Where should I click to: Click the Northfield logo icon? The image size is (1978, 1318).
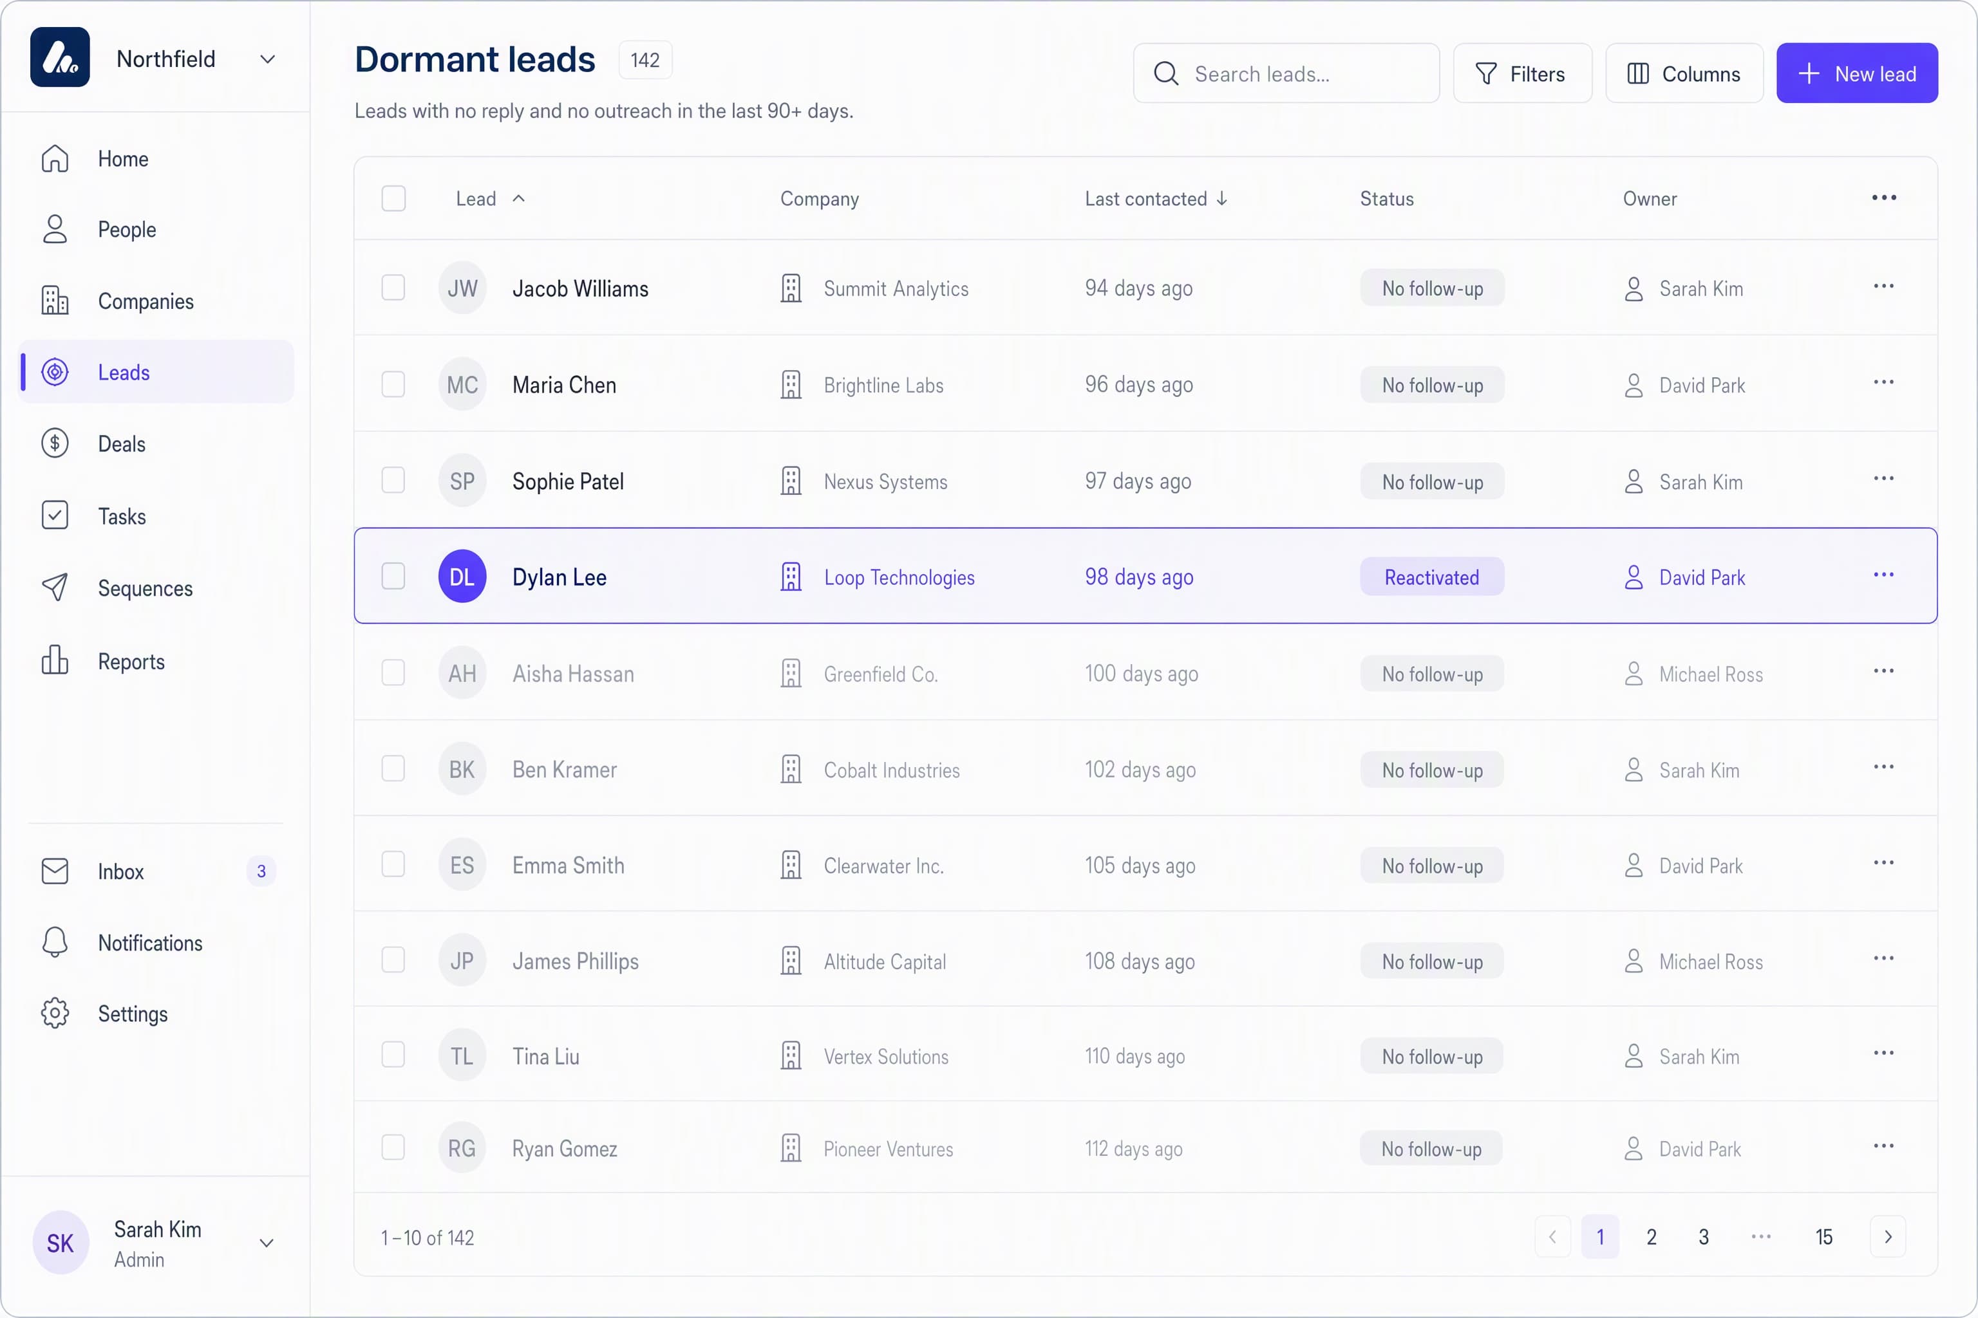(60, 58)
